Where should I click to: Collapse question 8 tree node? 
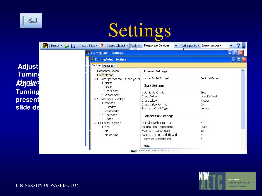(x=95, y=79)
